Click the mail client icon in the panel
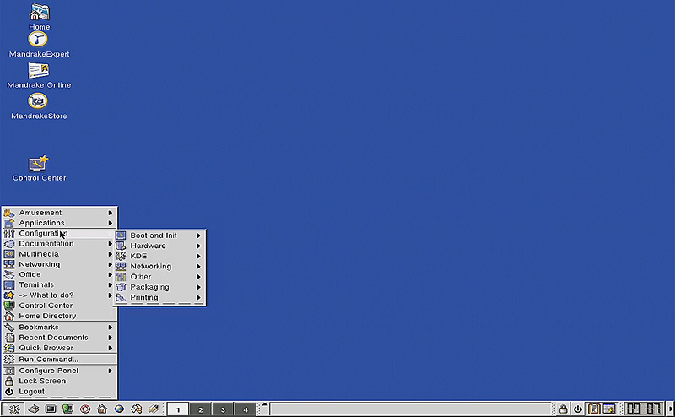 pos(137,409)
